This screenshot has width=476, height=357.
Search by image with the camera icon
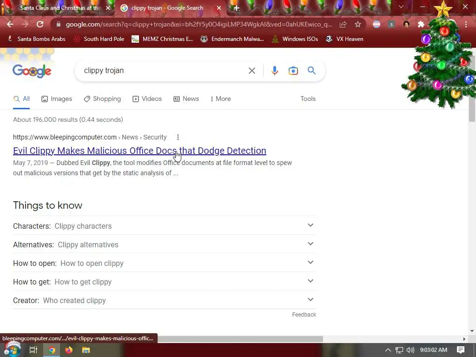point(293,71)
